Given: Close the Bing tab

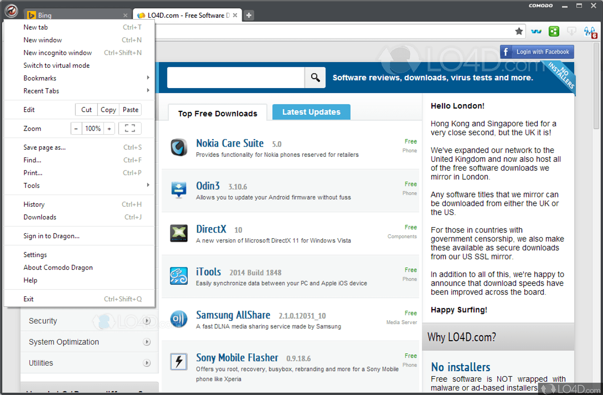Looking at the screenshot, I should (x=125, y=15).
